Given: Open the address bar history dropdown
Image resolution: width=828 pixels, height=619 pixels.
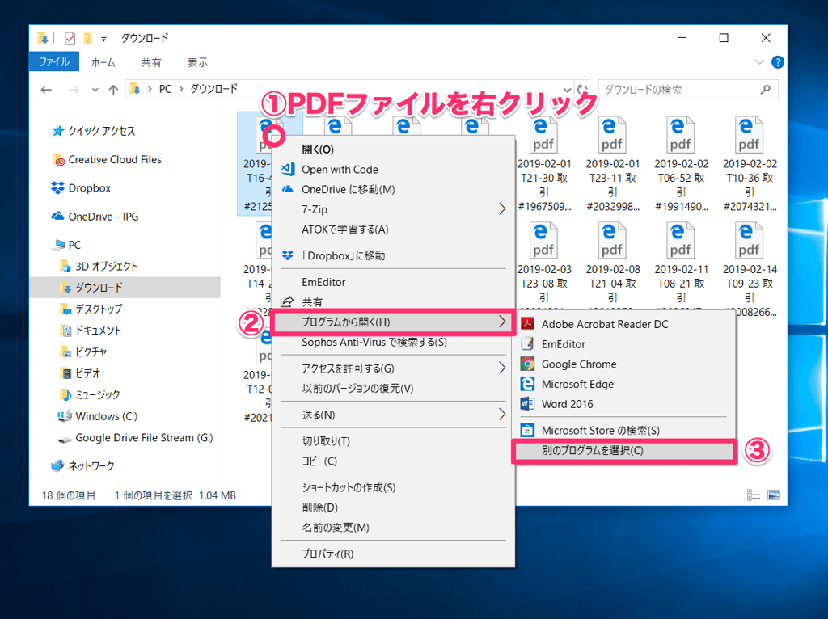Looking at the screenshot, I should pos(567,90).
